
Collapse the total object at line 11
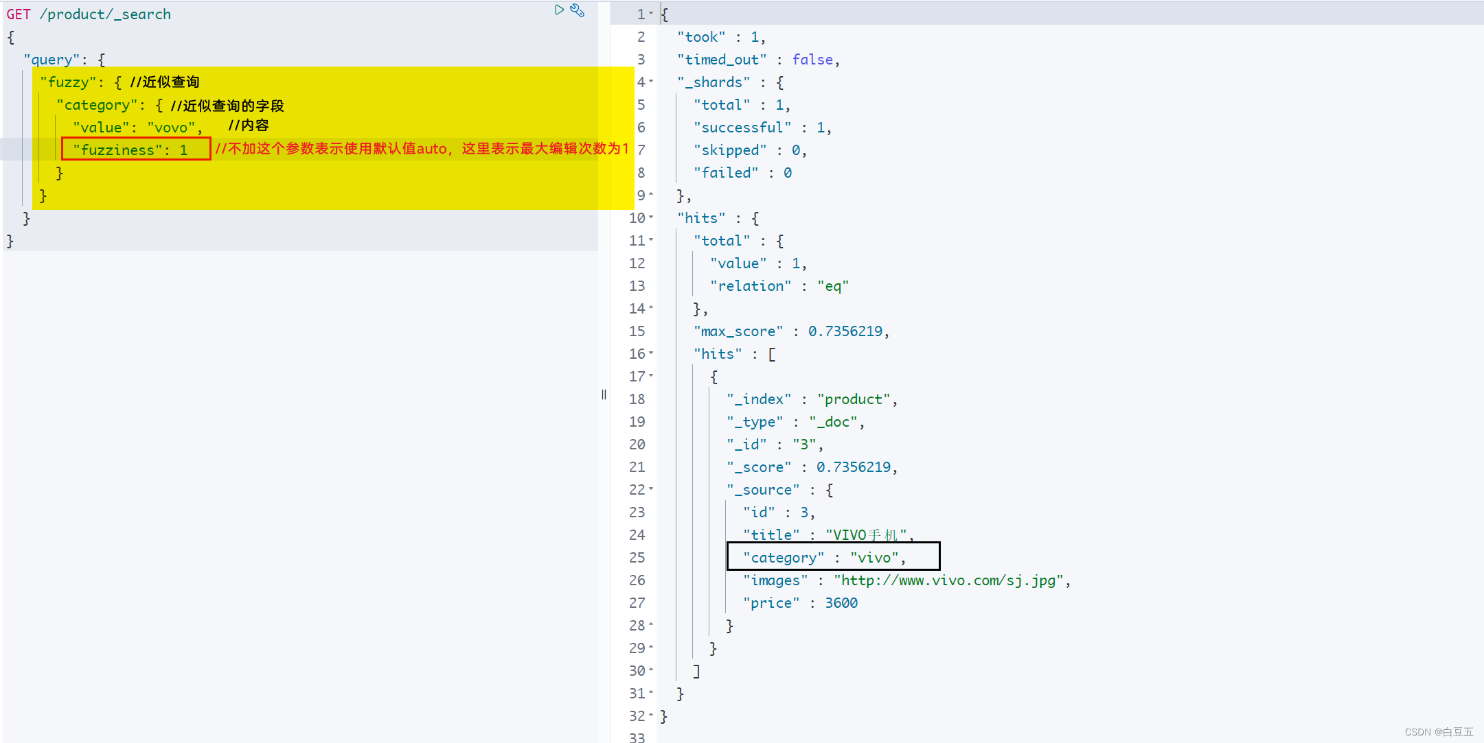click(x=651, y=240)
